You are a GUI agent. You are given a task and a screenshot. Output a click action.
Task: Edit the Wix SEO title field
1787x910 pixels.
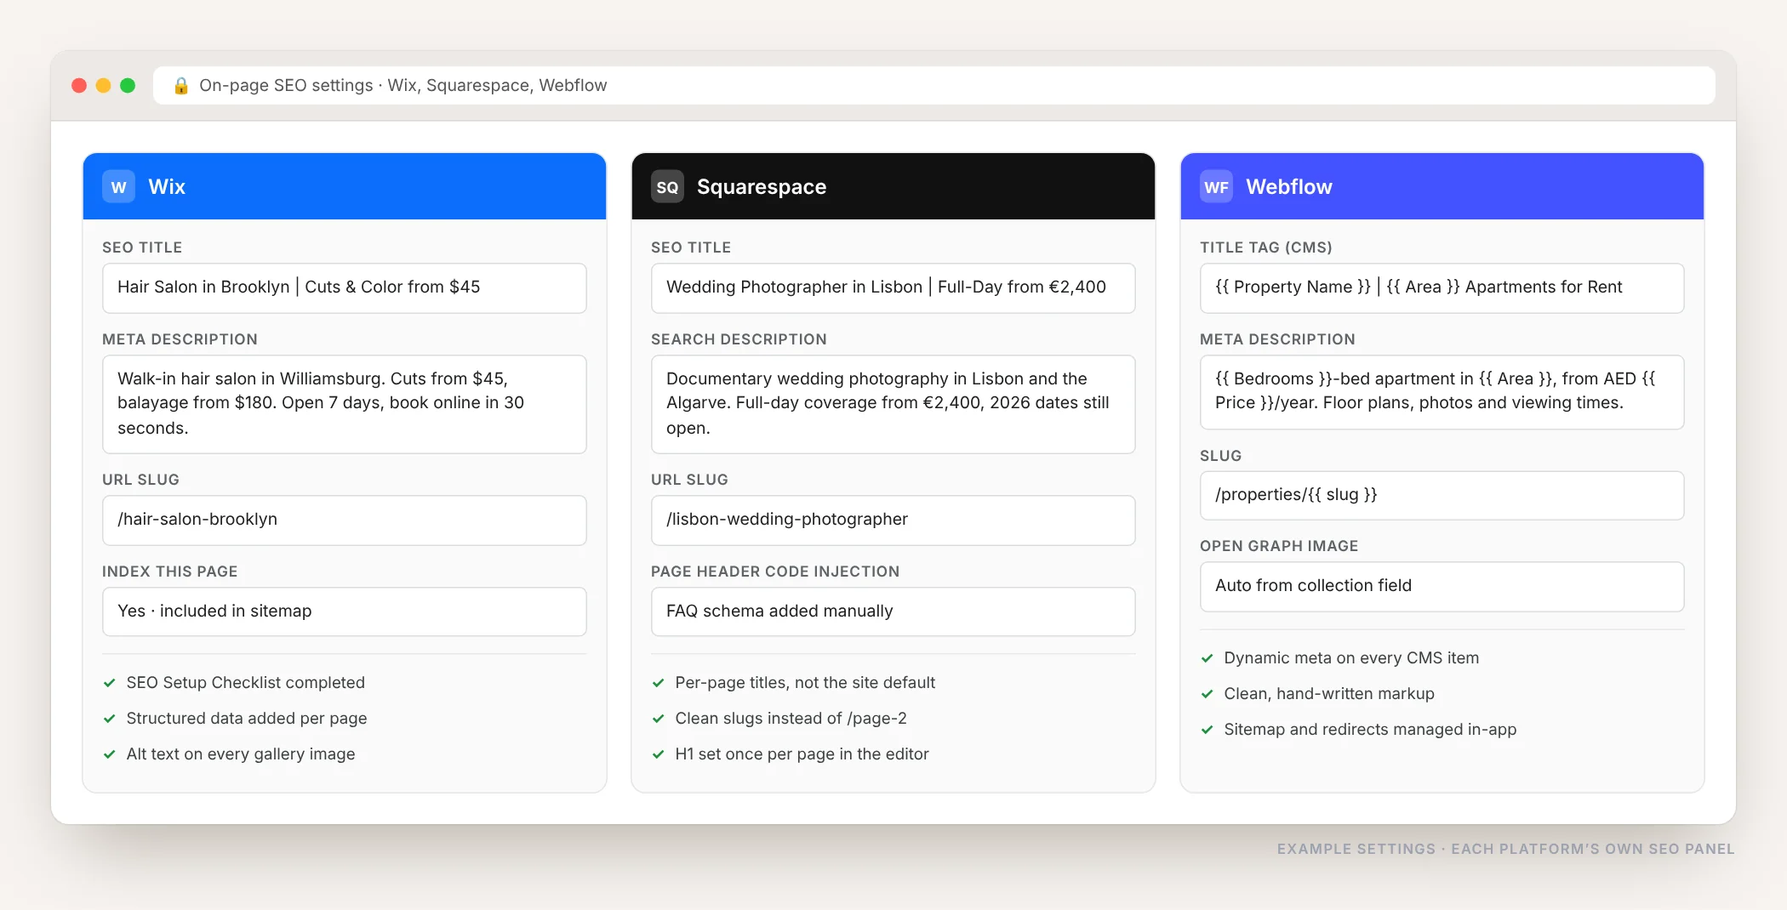344,287
